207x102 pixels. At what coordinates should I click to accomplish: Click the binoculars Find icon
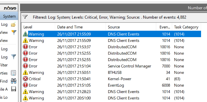[14, 81]
